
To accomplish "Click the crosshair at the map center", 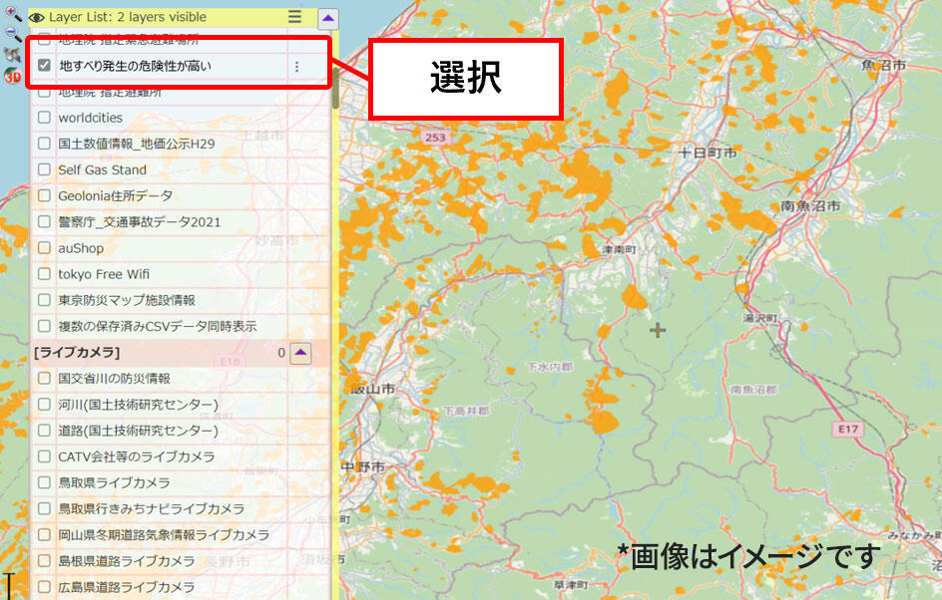I will click(657, 329).
